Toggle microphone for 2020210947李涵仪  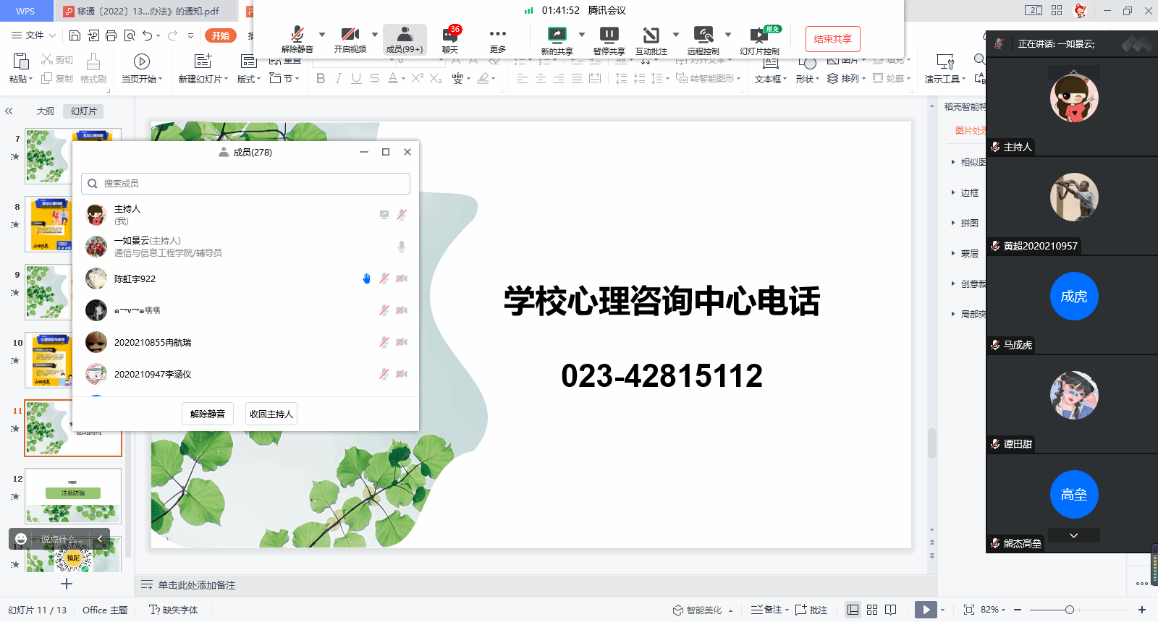pos(384,374)
